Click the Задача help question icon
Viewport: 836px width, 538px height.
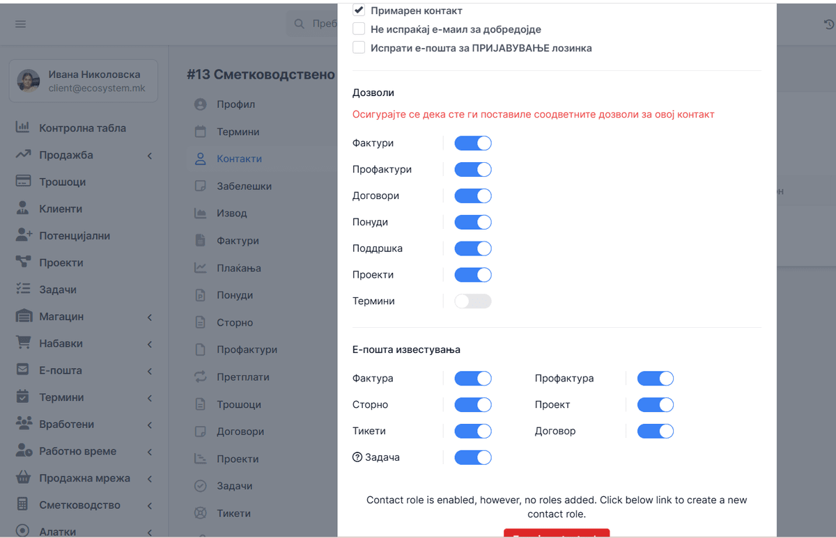click(x=357, y=457)
